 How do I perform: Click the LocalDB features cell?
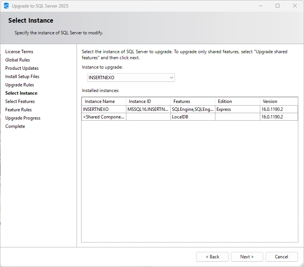193,117
